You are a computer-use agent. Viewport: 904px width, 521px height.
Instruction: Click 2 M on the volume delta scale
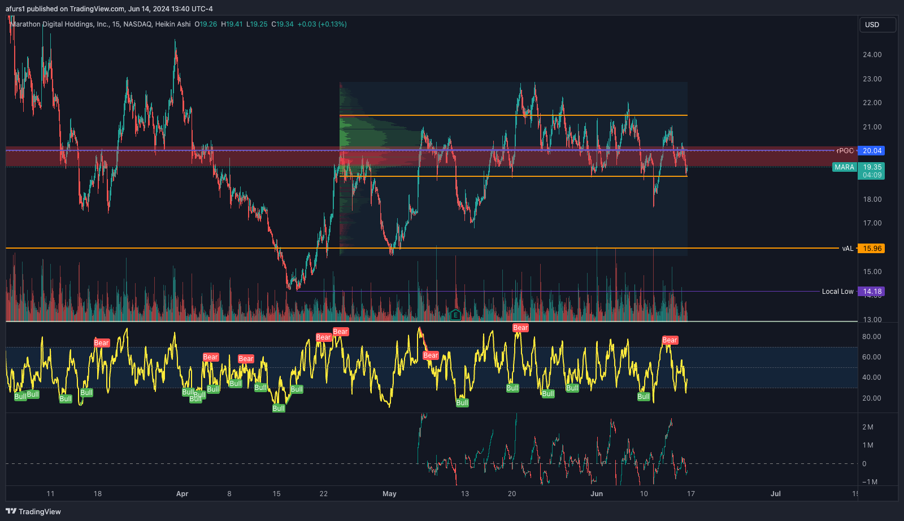868,427
